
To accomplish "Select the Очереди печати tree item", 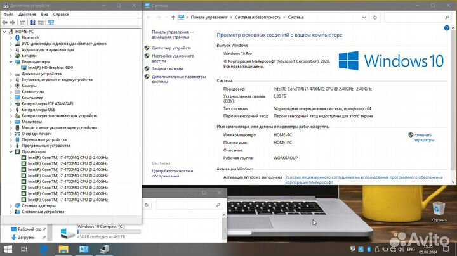I will (x=36, y=134).
